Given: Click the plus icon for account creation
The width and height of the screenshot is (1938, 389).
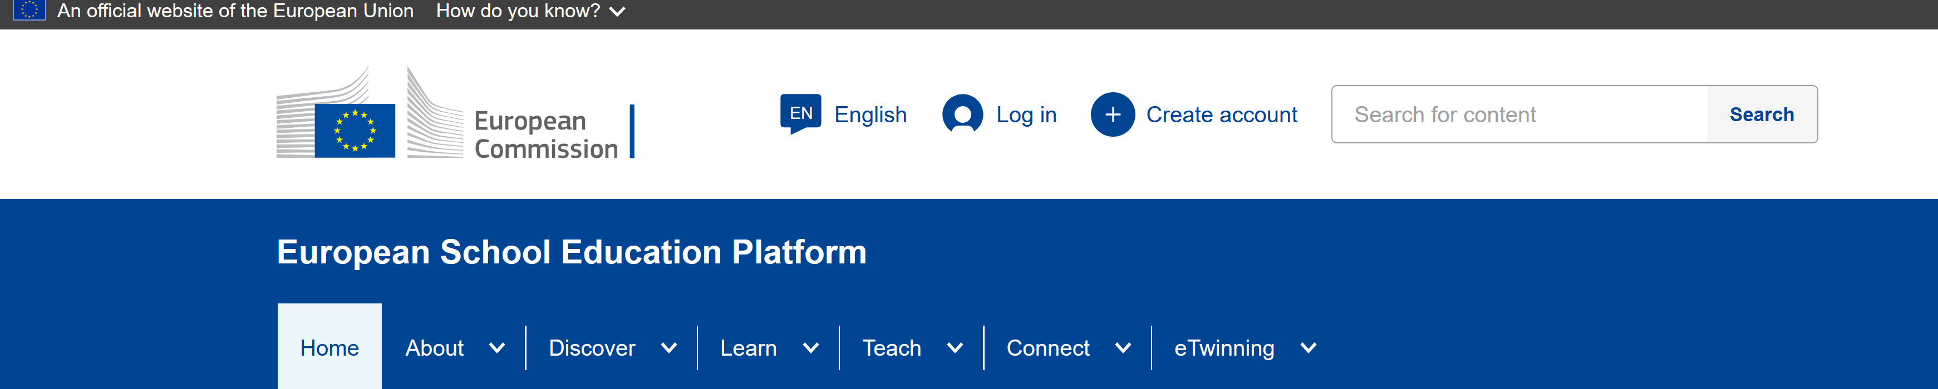Looking at the screenshot, I should point(1112,114).
